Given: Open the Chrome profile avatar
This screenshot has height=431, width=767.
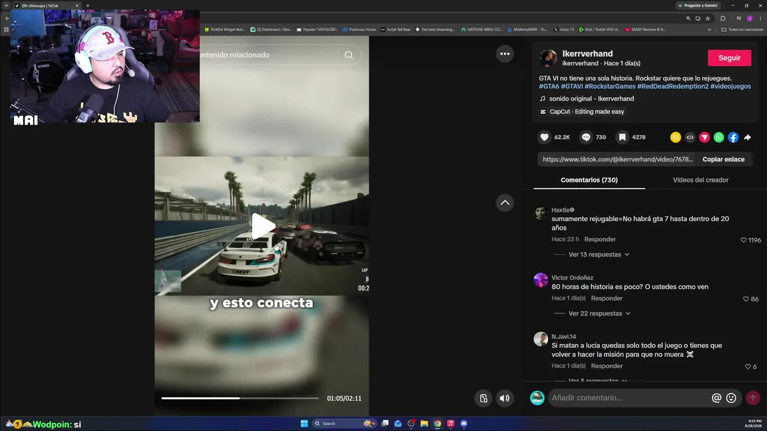Looking at the screenshot, I should click(749, 19).
